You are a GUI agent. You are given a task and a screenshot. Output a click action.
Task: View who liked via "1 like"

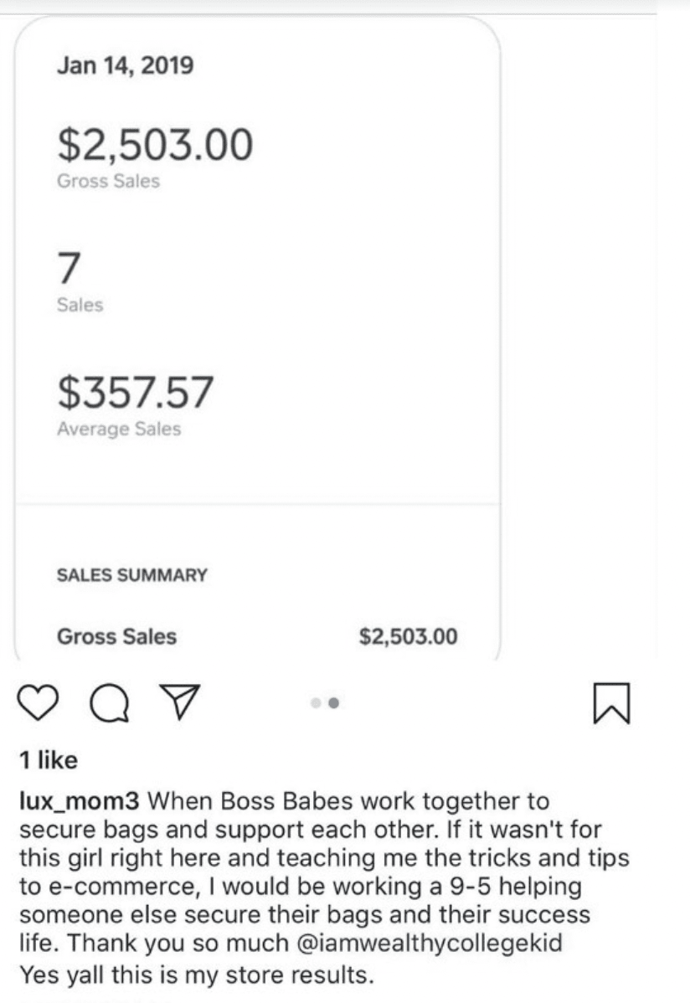[x=47, y=759]
